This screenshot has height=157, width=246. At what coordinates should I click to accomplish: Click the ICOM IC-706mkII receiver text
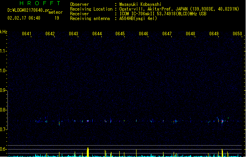(163, 14)
